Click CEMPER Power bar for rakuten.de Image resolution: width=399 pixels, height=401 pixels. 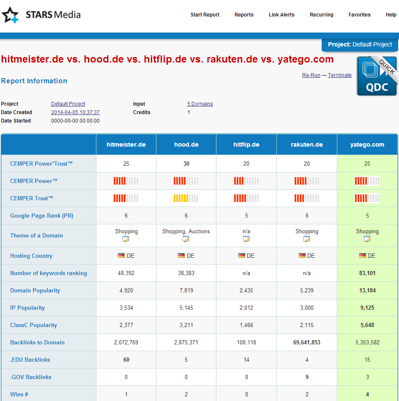[307, 181]
